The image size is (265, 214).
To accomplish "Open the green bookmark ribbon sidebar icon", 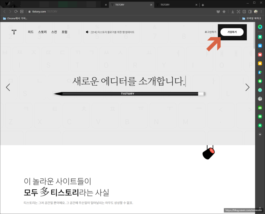I will [x=260, y=125].
